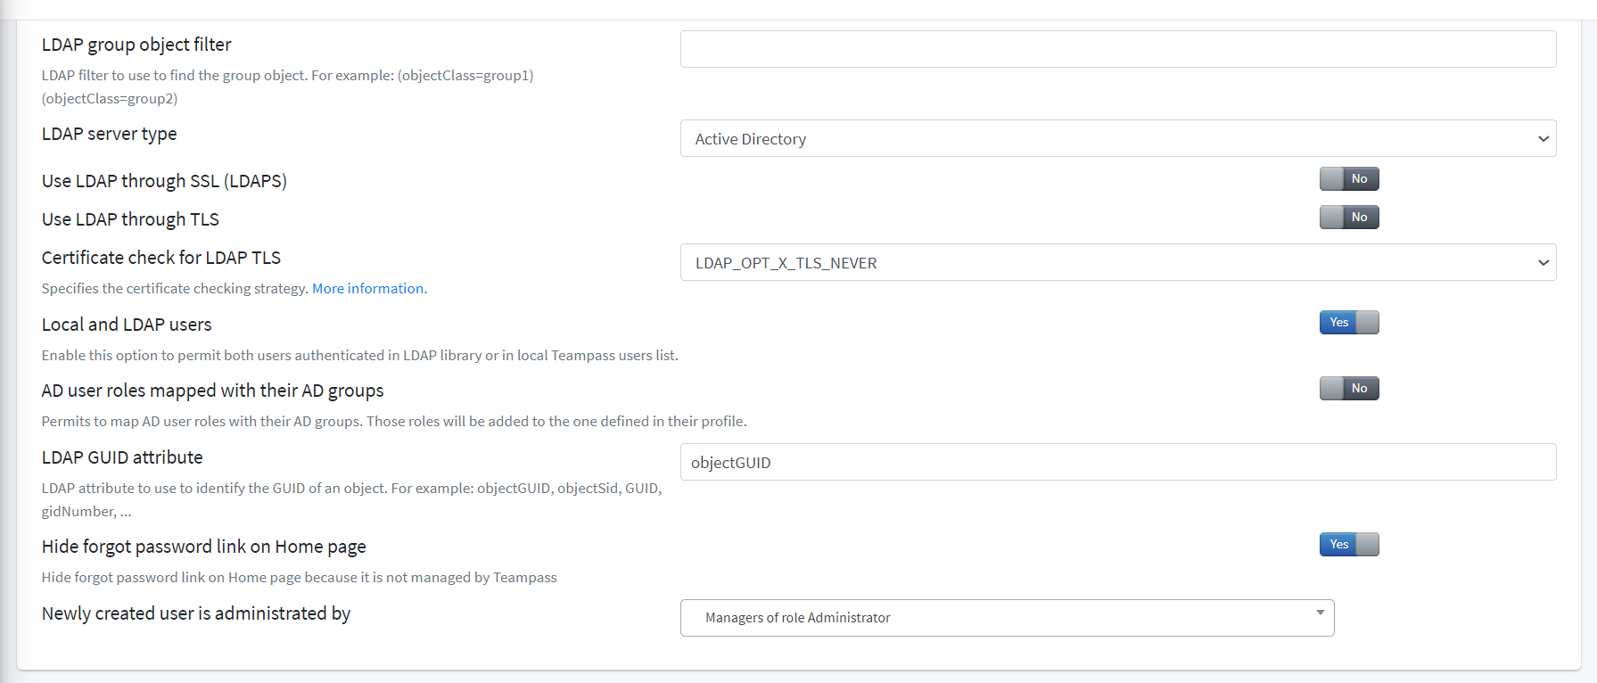
Task: Expand the LDAP server type chevron arrow
Action: [x=1543, y=138]
